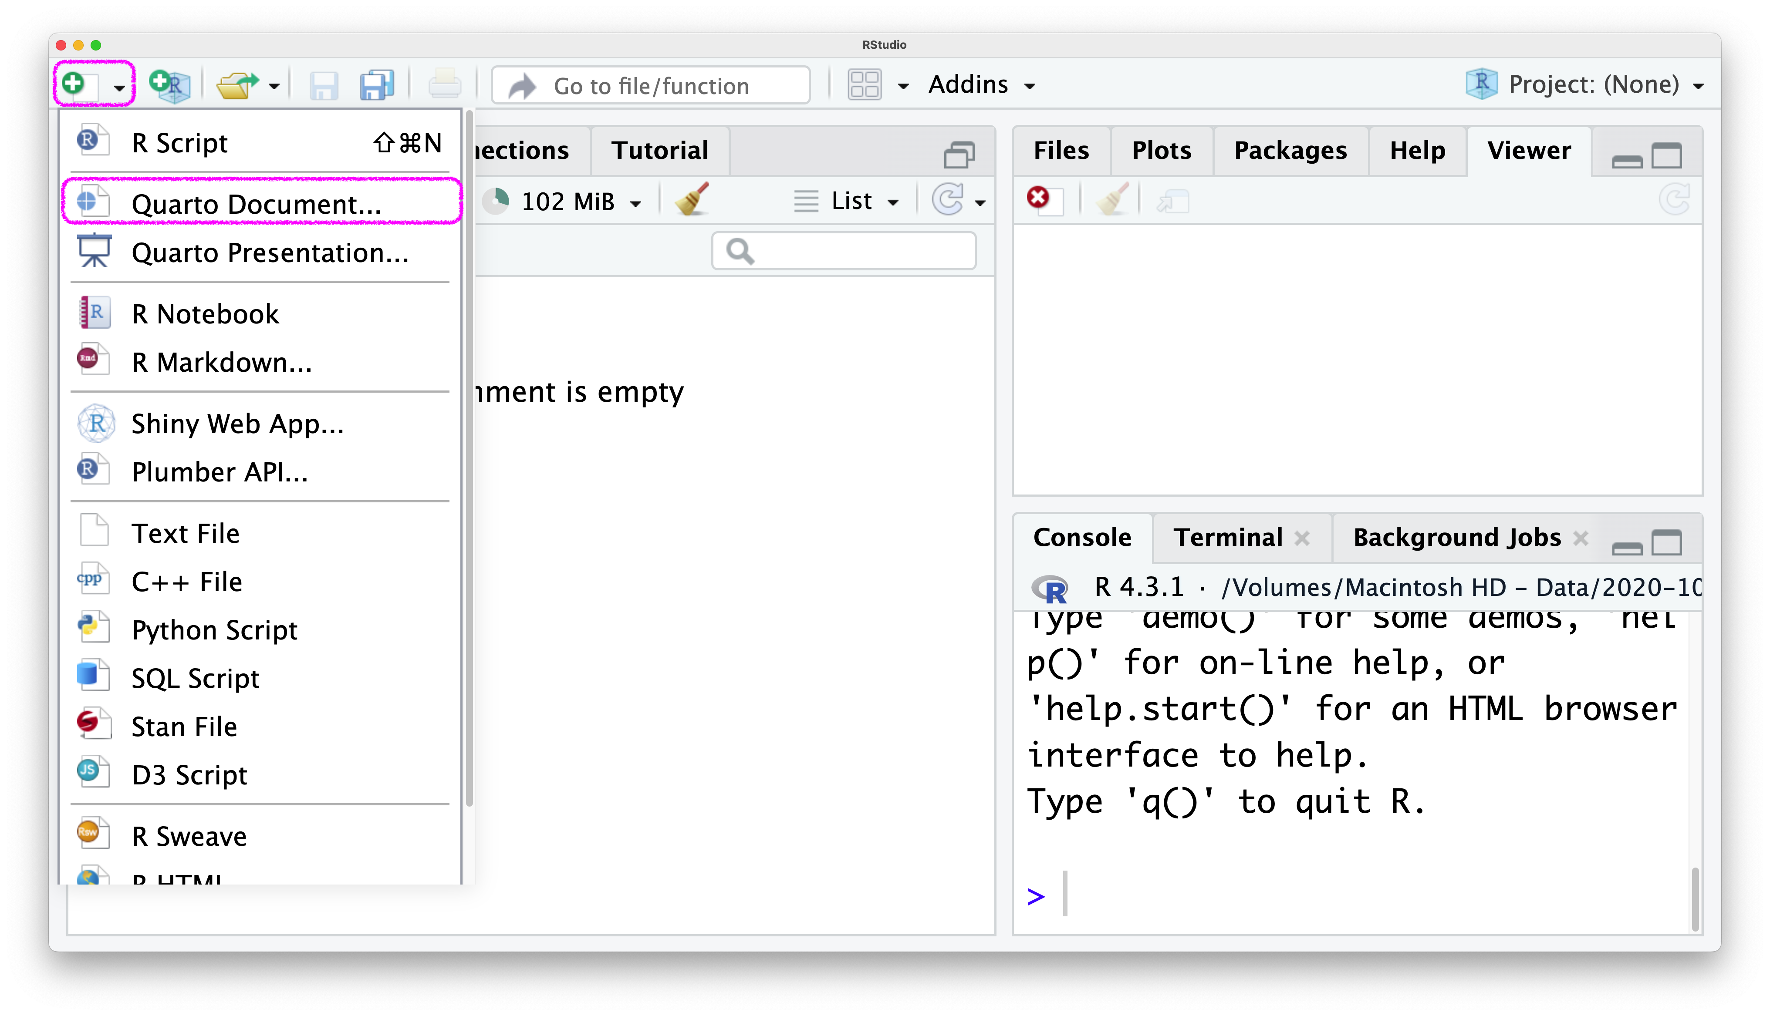Click the Go to file/function field

[651, 86]
